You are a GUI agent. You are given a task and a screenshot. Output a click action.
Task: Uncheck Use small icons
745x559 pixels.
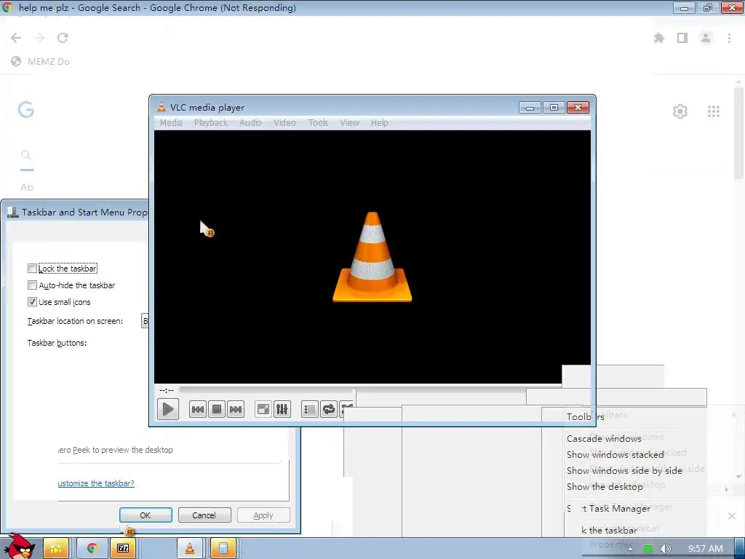[32, 302]
